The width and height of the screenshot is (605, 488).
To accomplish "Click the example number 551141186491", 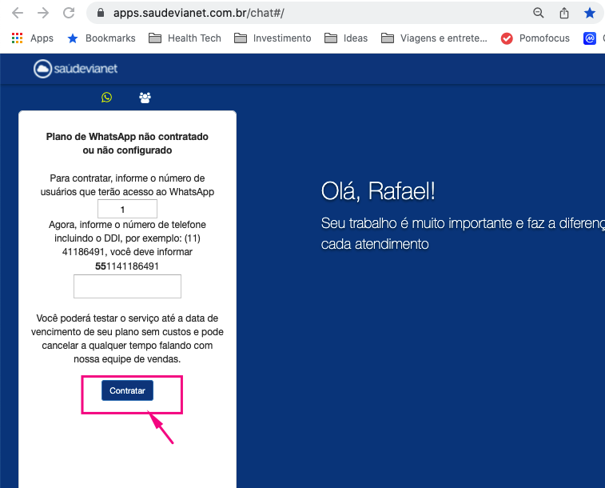I will coord(127,266).
